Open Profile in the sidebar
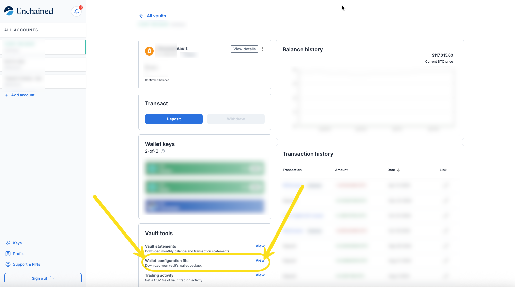Image resolution: width=515 pixels, height=287 pixels. click(x=19, y=254)
